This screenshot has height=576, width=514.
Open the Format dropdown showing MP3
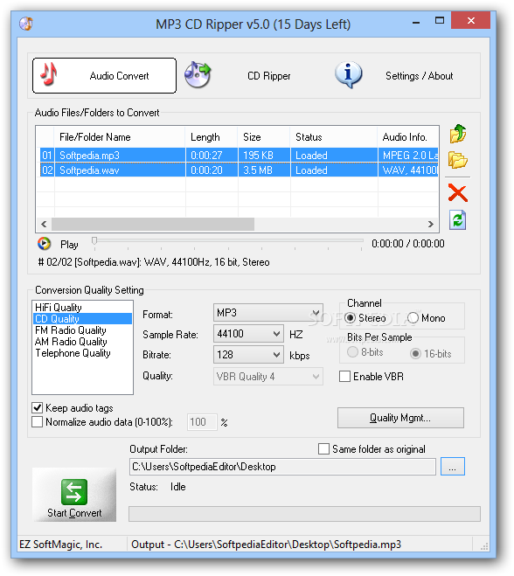pos(268,313)
